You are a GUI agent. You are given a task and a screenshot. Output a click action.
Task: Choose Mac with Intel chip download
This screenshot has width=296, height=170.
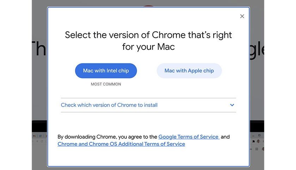click(106, 71)
